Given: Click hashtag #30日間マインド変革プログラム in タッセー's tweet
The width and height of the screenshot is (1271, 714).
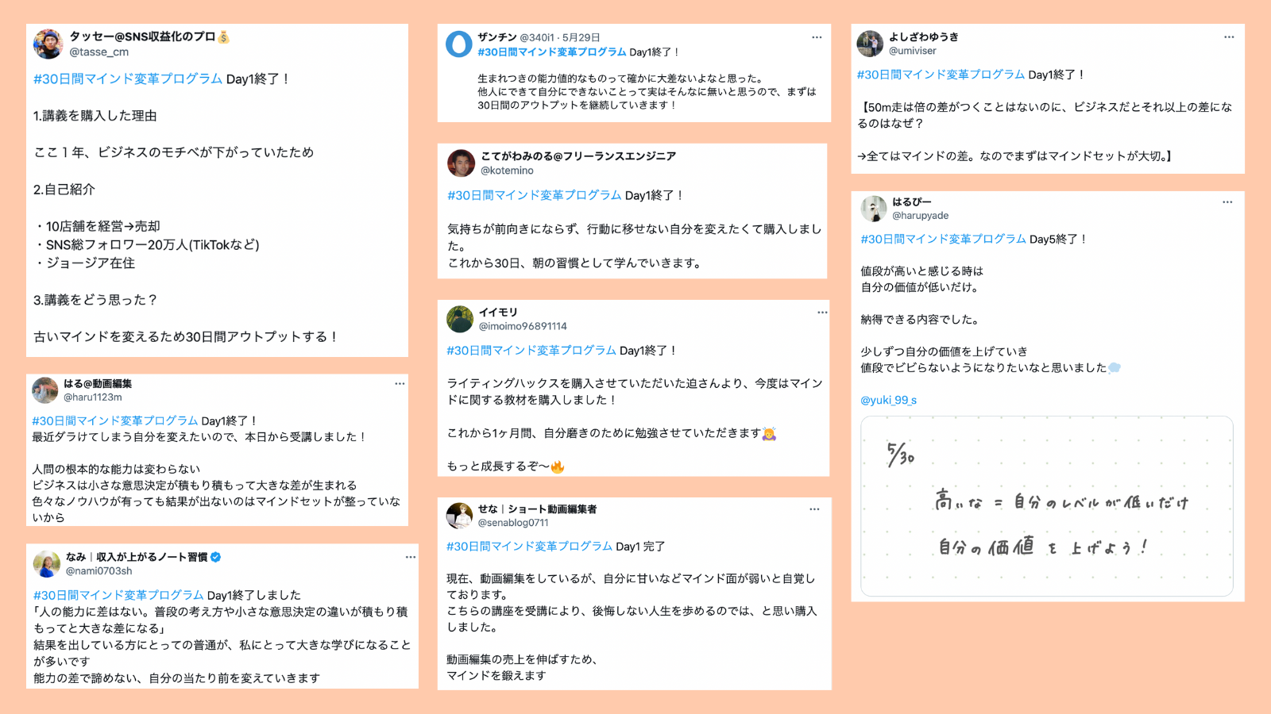Looking at the screenshot, I should click(128, 79).
